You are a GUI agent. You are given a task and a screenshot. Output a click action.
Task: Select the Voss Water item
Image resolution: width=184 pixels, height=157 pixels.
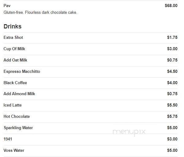14,151
